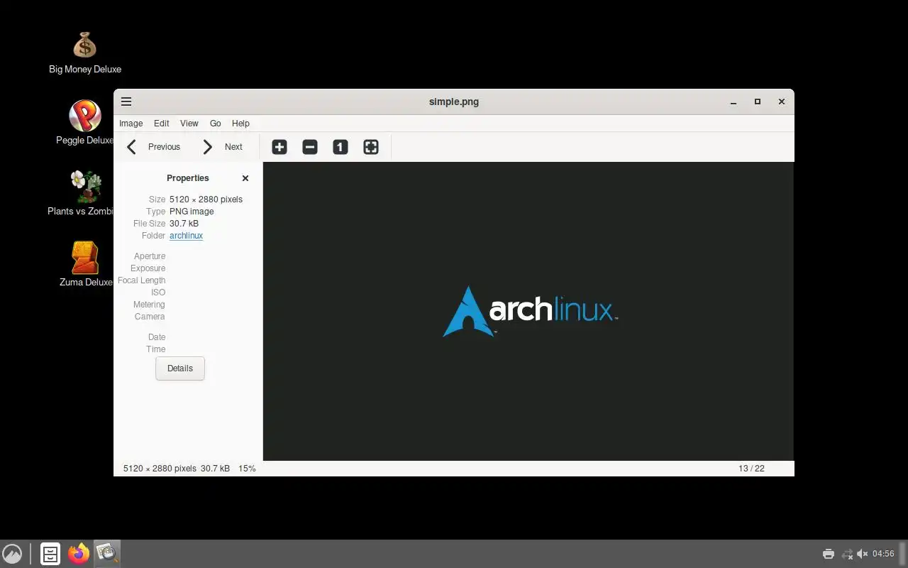Fit image to window with best-fit icon

(x=371, y=147)
